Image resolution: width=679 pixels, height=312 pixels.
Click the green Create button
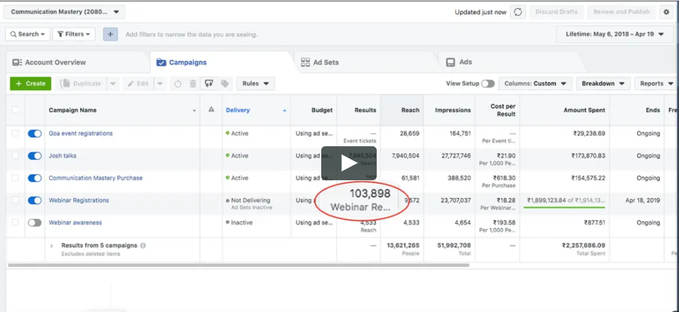[x=31, y=84]
